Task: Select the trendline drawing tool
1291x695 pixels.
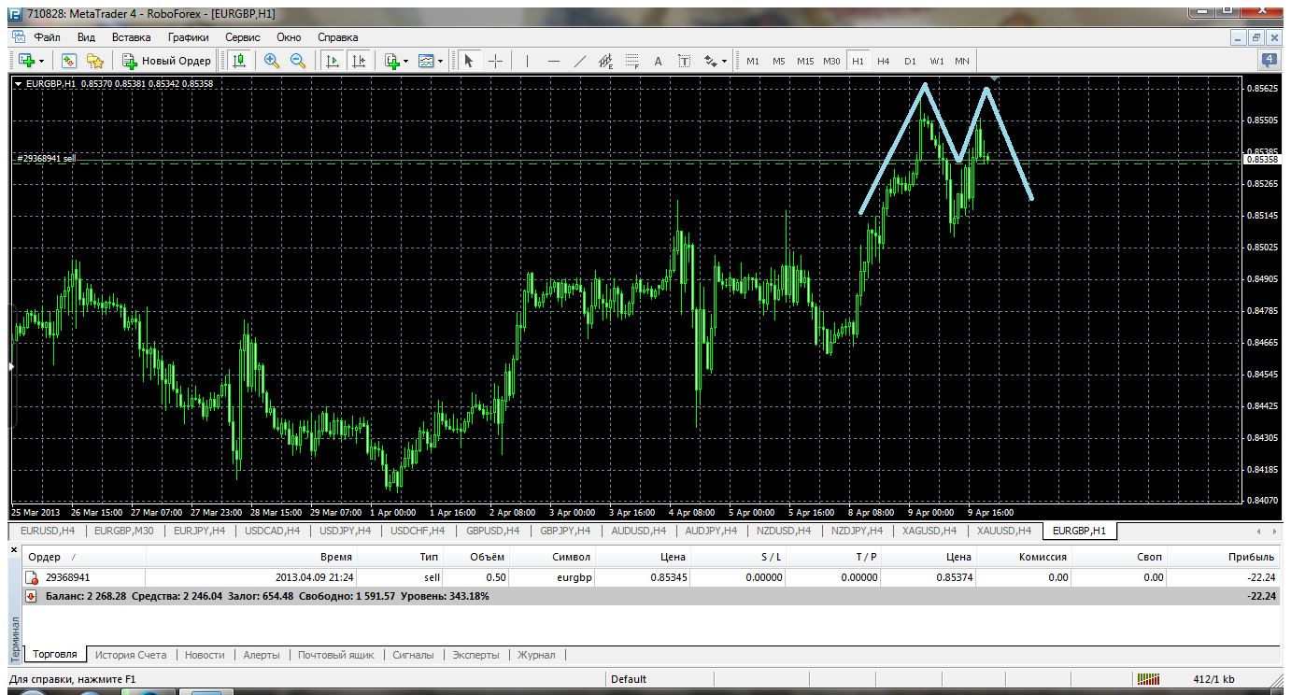Action: pyautogui.click(x=580, y=61)
